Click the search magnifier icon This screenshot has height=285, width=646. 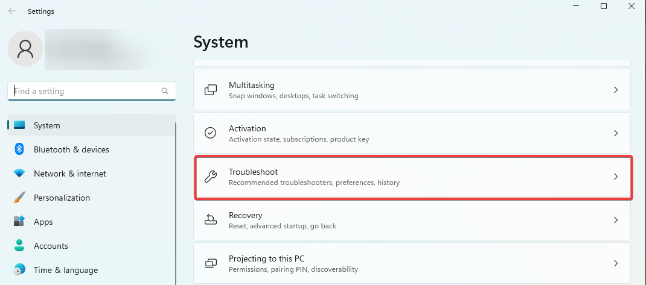165,92
